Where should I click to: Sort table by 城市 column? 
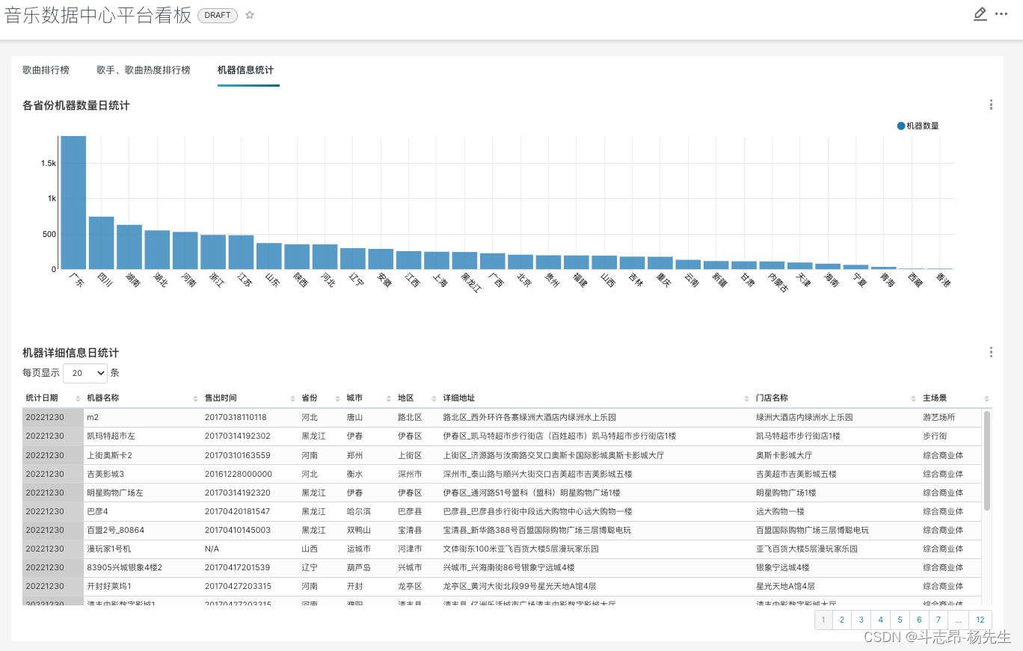[369, 398]
